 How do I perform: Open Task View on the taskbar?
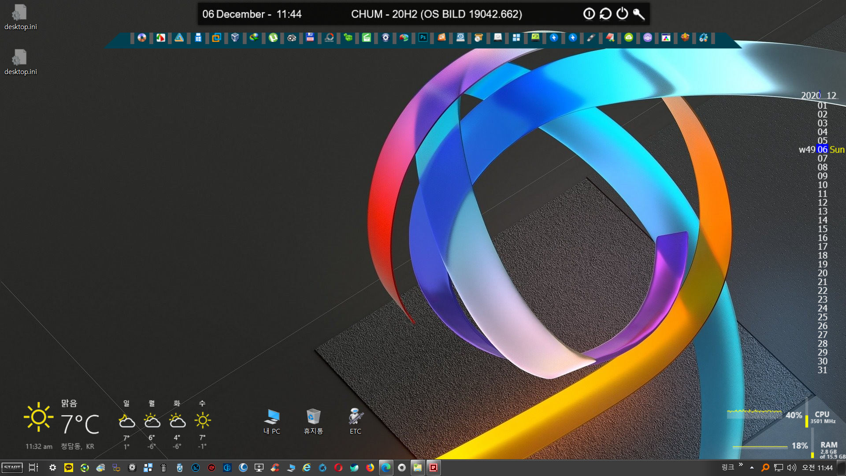tap(33, 468)
